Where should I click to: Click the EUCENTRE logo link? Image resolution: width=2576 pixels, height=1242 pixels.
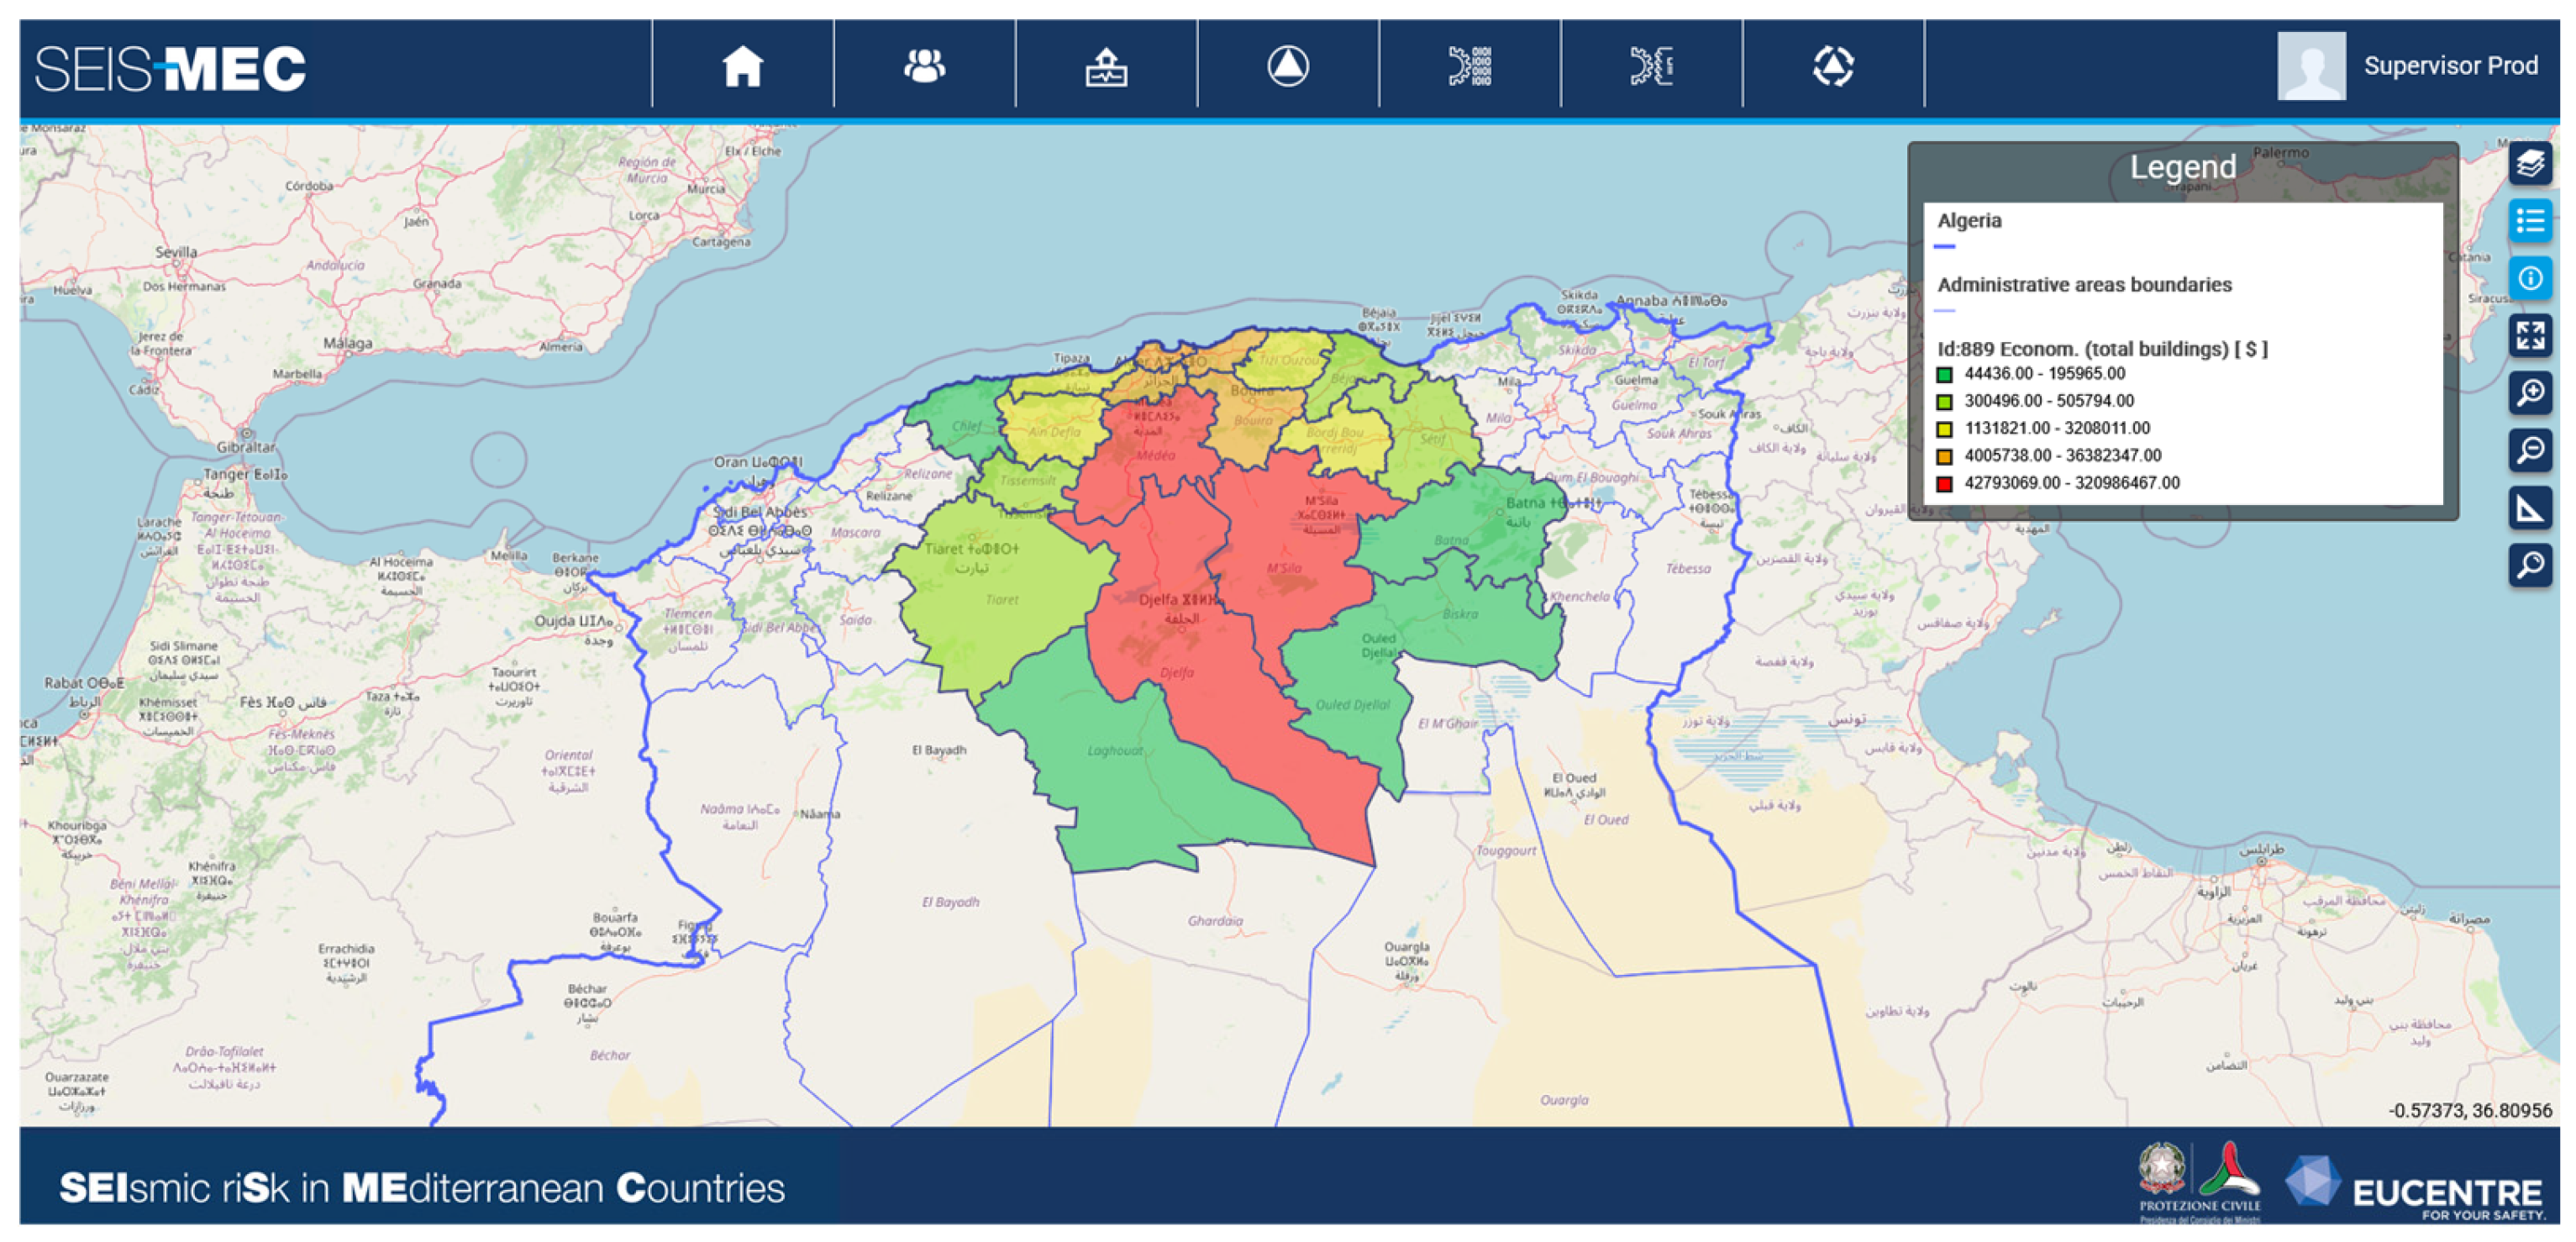pyautogui.click(x=2416, y=1188)
